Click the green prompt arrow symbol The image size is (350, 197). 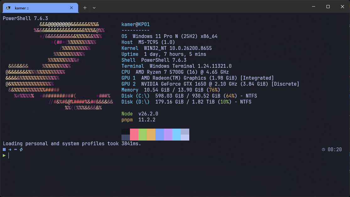4,156
